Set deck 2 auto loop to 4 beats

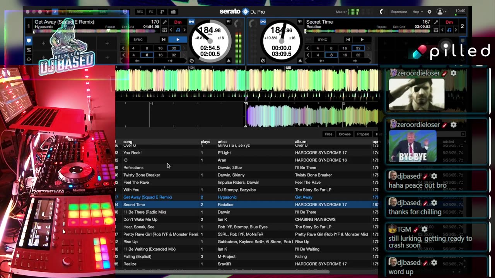tap(318, 48)
